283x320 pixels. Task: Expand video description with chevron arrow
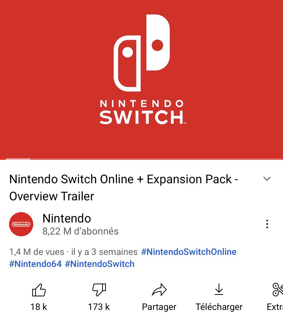267,179
